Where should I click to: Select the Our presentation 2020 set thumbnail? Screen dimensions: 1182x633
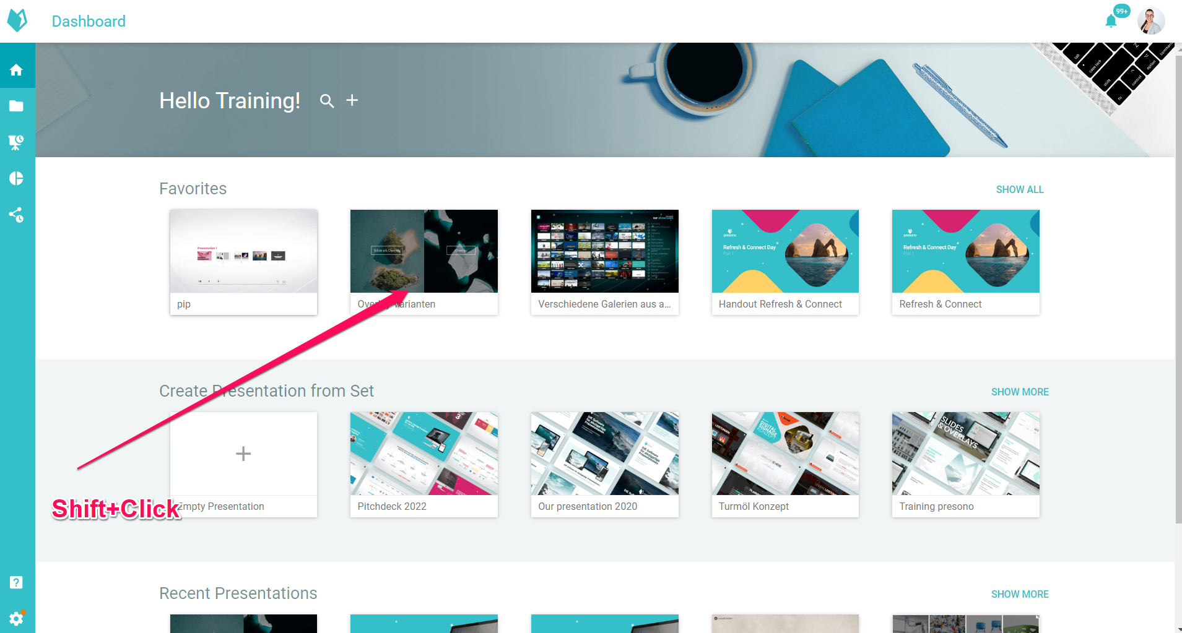pyautogui.click(x=605, y=454)
